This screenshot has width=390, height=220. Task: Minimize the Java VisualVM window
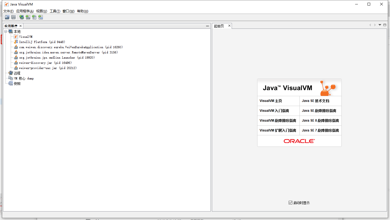click(x=357, y=4)
